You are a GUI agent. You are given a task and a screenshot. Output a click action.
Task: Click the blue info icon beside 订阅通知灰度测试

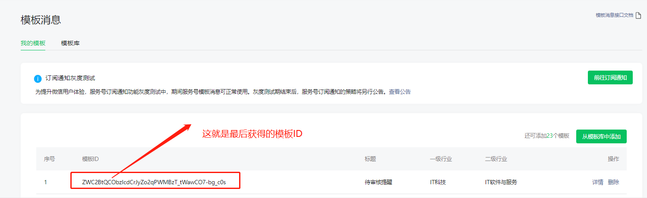[38, 79]
